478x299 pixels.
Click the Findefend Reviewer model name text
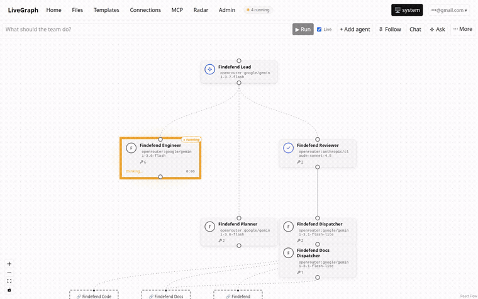coord(323,154)
